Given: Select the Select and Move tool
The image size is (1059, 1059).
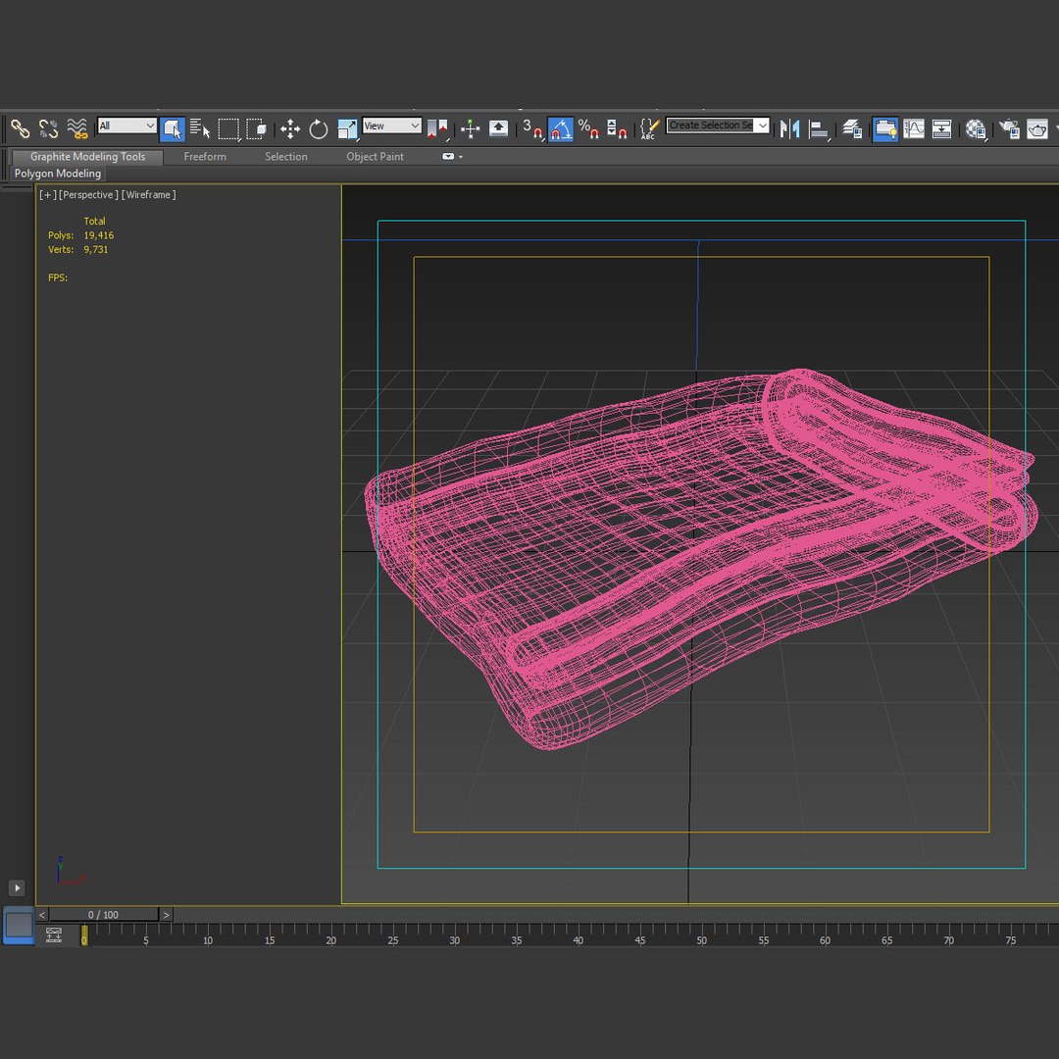Looking at the screenshot, I should click(x=290, y=128).
